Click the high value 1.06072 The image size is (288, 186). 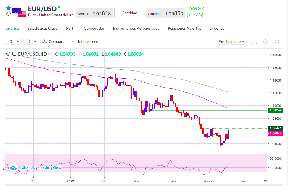tap(90, 54)
